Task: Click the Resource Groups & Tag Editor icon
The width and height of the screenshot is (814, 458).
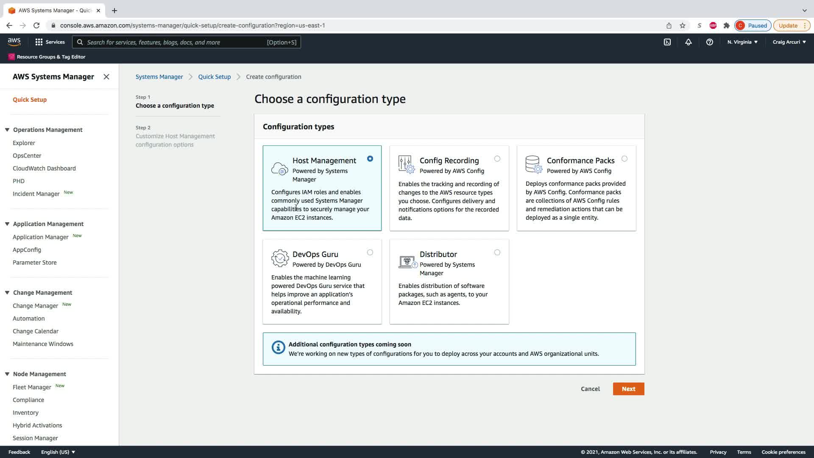Action: click(11, 57)
